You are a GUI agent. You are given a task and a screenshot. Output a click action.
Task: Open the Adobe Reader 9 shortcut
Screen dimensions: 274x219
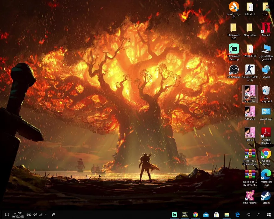tap(266, 136)
